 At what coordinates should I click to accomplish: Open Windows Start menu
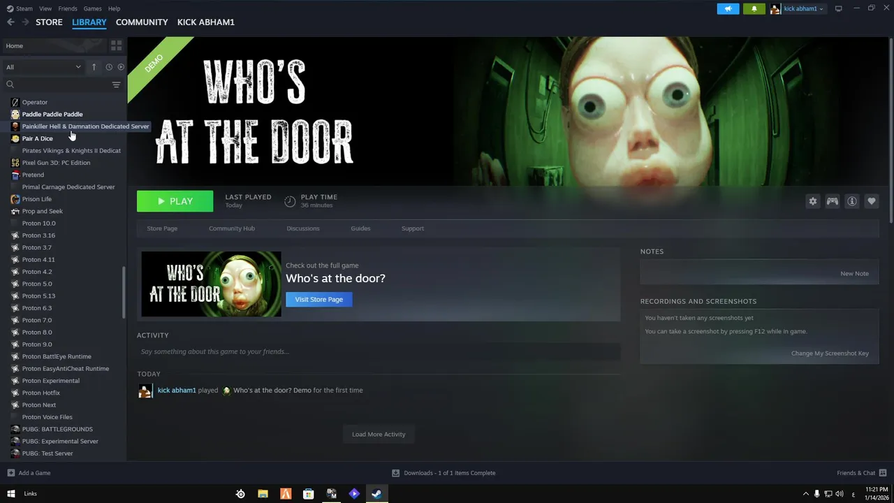point(10,494)
